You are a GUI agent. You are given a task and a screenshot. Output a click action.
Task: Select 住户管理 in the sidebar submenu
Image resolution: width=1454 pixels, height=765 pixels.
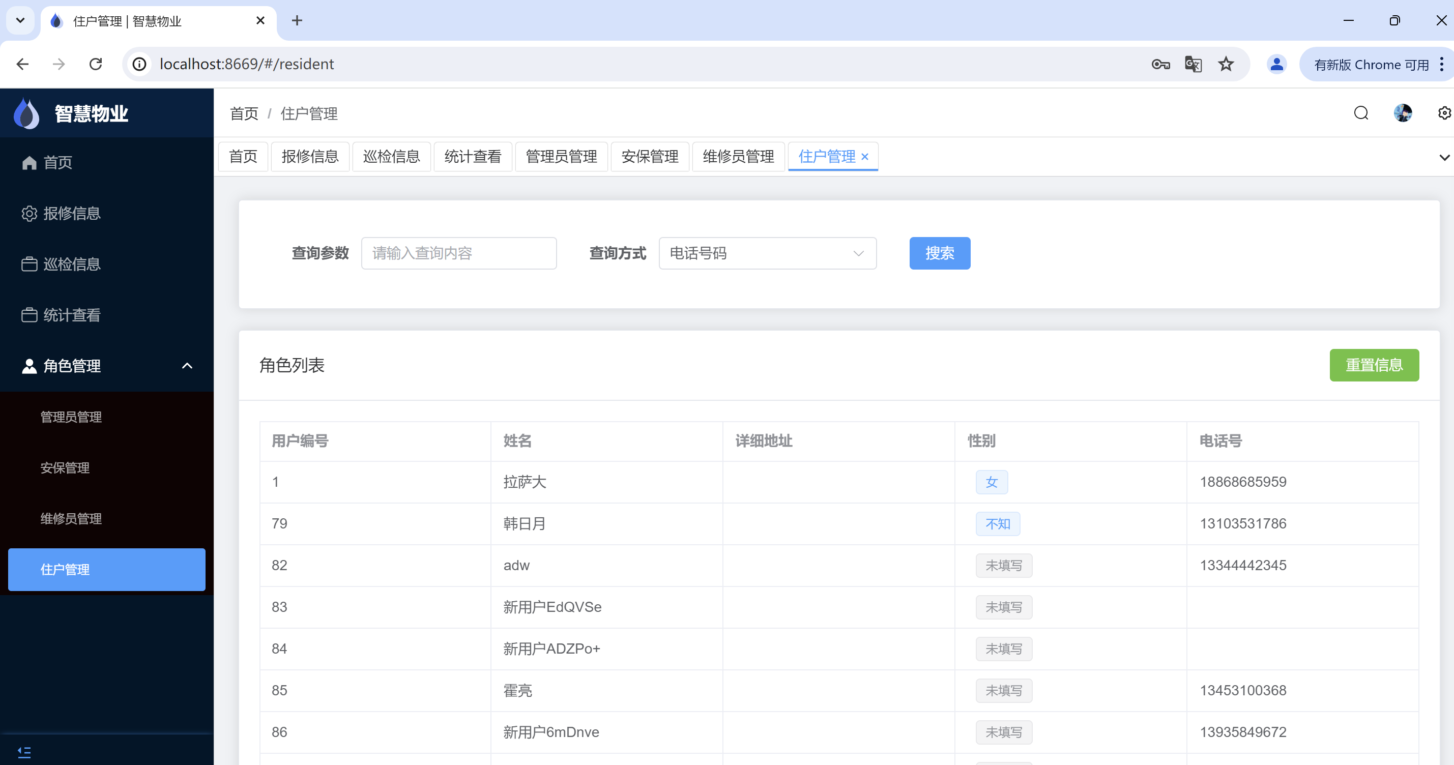pyautogui.click(x=107, y=570)
